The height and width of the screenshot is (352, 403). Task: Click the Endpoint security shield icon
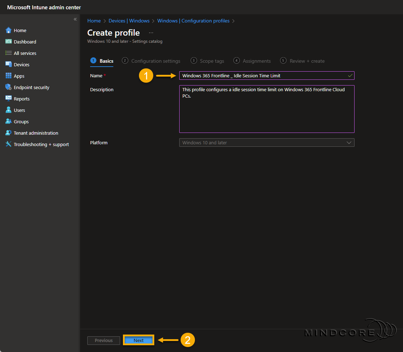[9, 87]
